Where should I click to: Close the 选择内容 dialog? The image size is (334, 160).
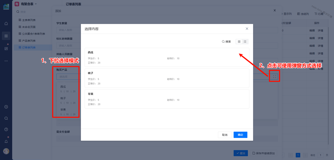247,29
